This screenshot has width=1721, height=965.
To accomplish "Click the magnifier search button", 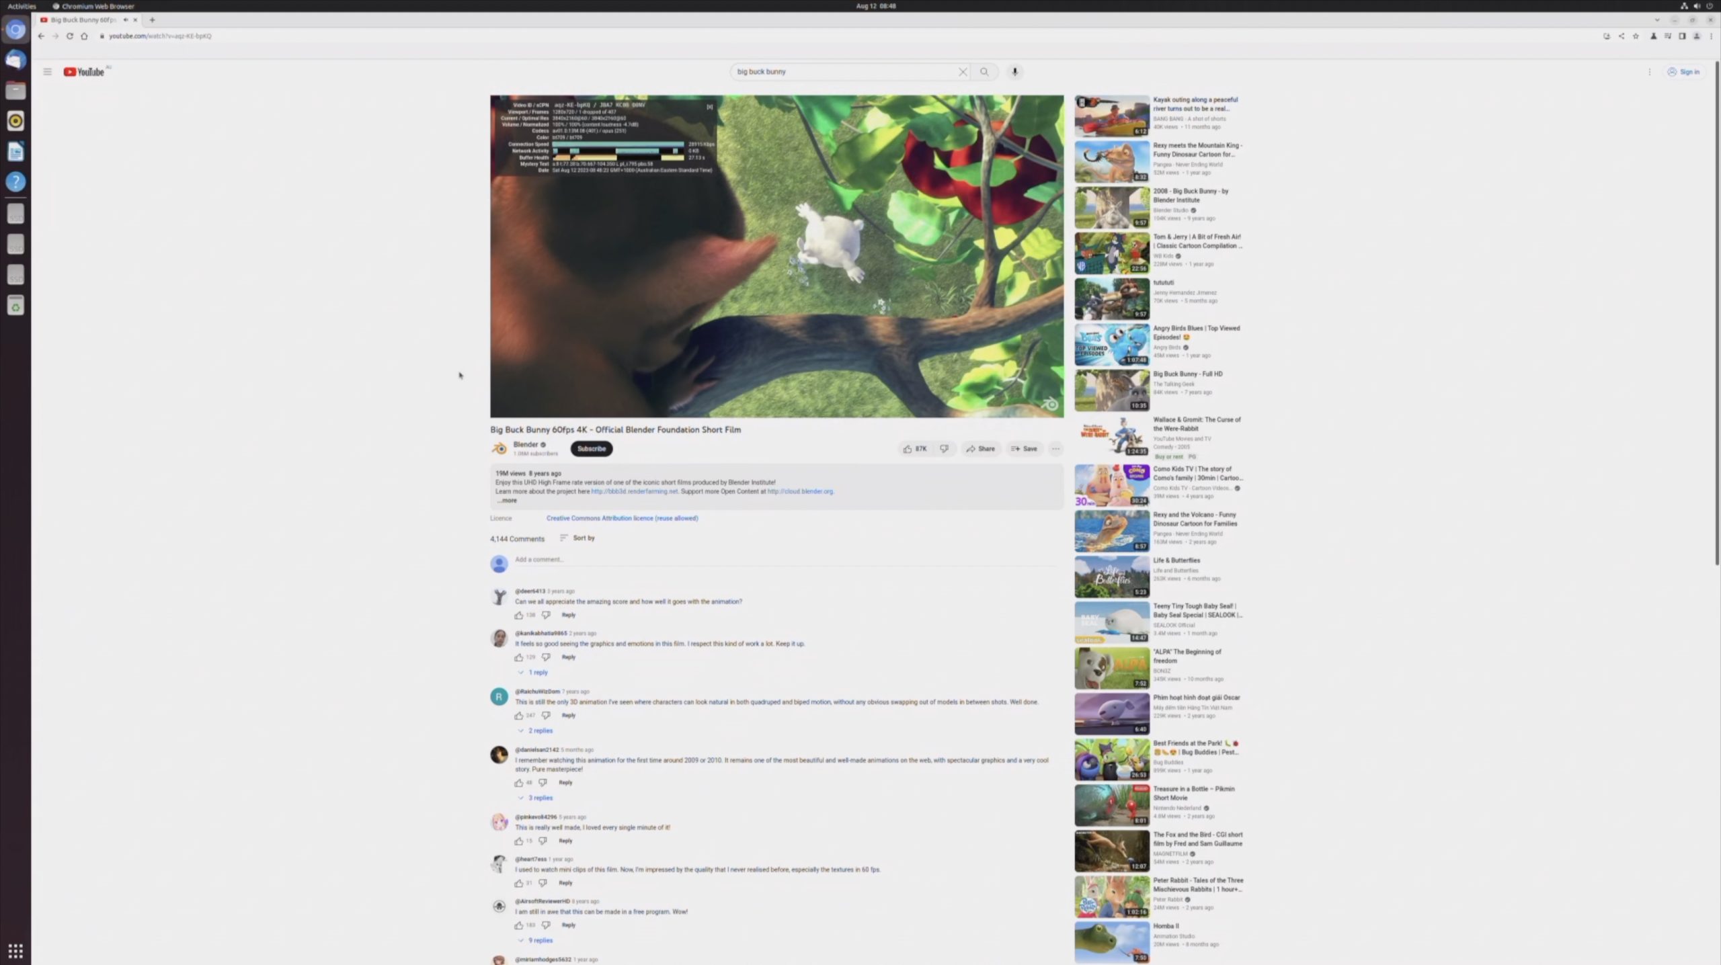I will [x=984, y=72].
